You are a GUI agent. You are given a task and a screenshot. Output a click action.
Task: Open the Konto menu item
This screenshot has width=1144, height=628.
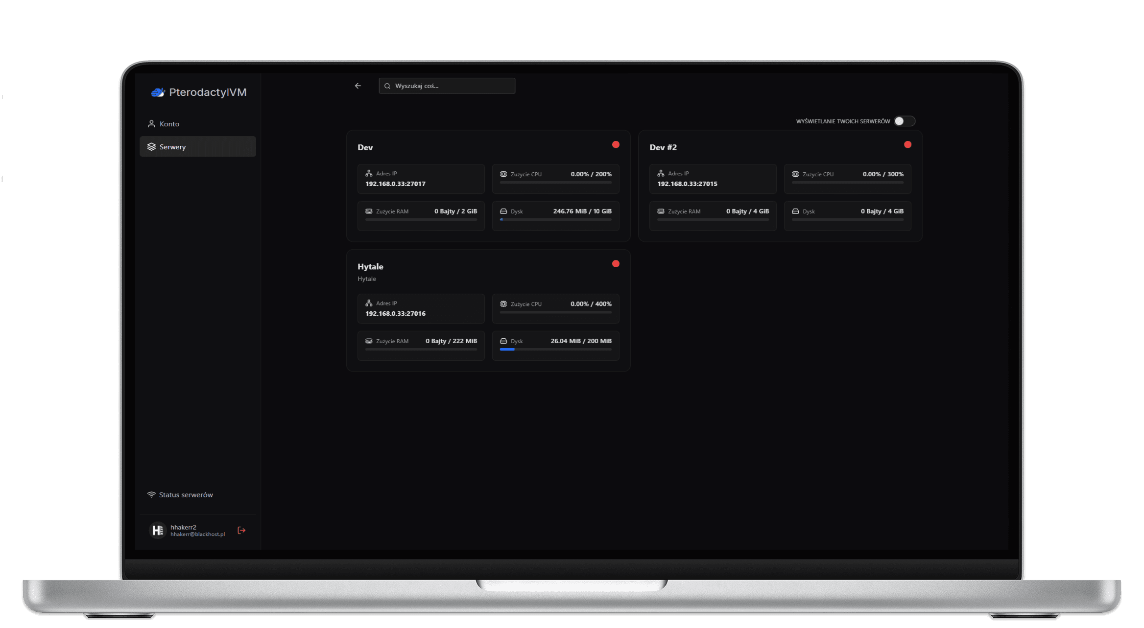tap(169, 124)
